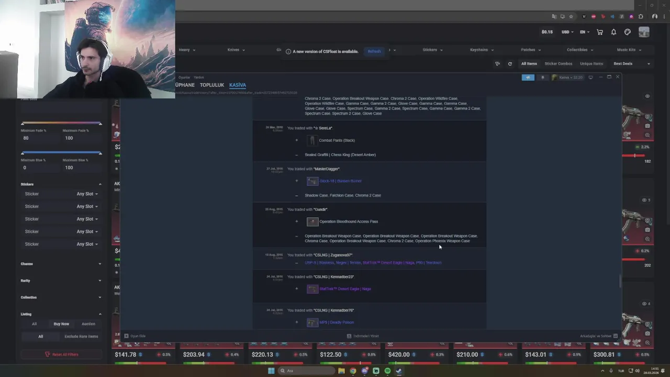The image size is (670, 377).
Task: Click Steam notification bell button
Action: click(542, 77)
